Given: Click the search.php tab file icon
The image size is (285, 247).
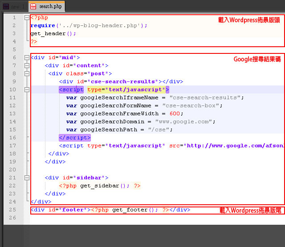Looking at the screenshot, I should 33,7.
